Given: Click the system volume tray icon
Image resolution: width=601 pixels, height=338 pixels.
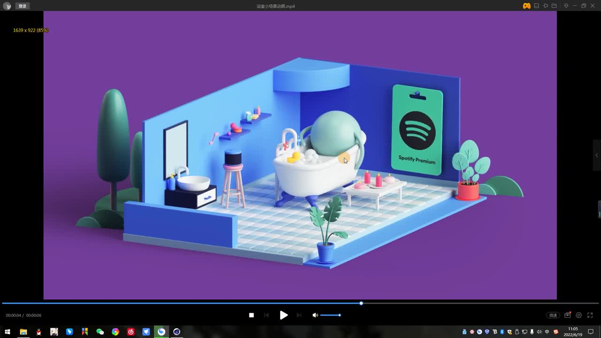Looking at the screenshot, I should click(x=539, y=332).
